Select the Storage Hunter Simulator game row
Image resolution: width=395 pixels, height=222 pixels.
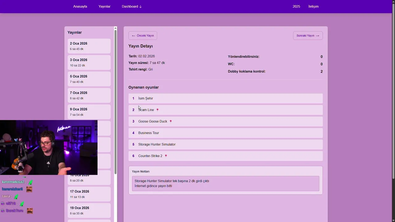[x=226, y=144]
